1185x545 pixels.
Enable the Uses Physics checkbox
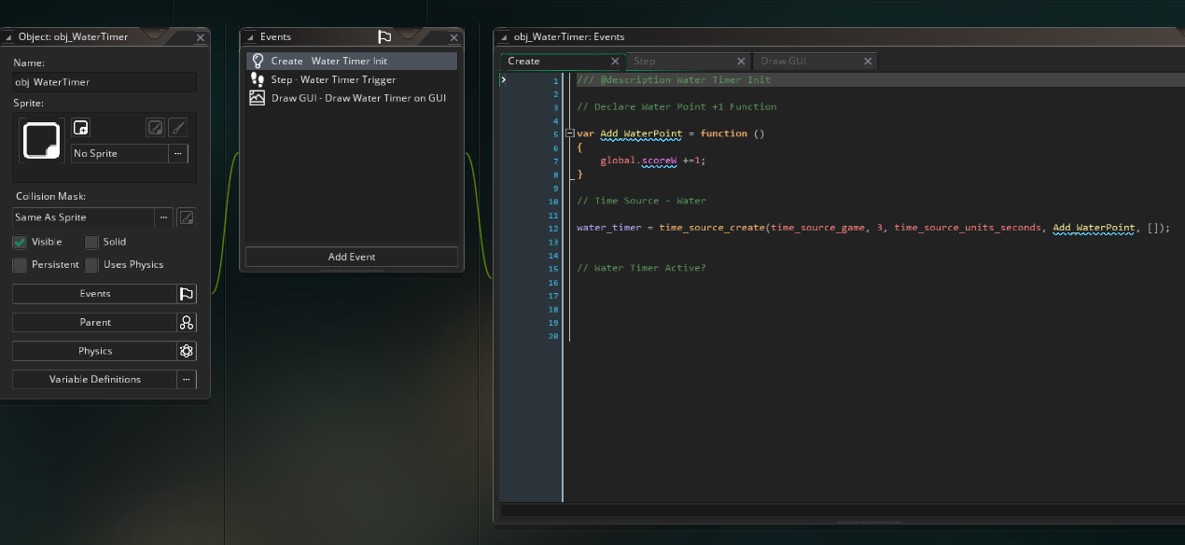click(x=91, y=265)
